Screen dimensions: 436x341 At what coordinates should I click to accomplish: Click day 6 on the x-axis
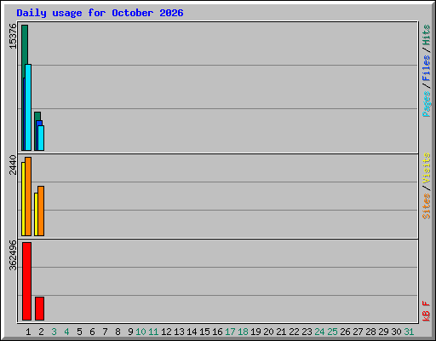(x=92, y=332)
